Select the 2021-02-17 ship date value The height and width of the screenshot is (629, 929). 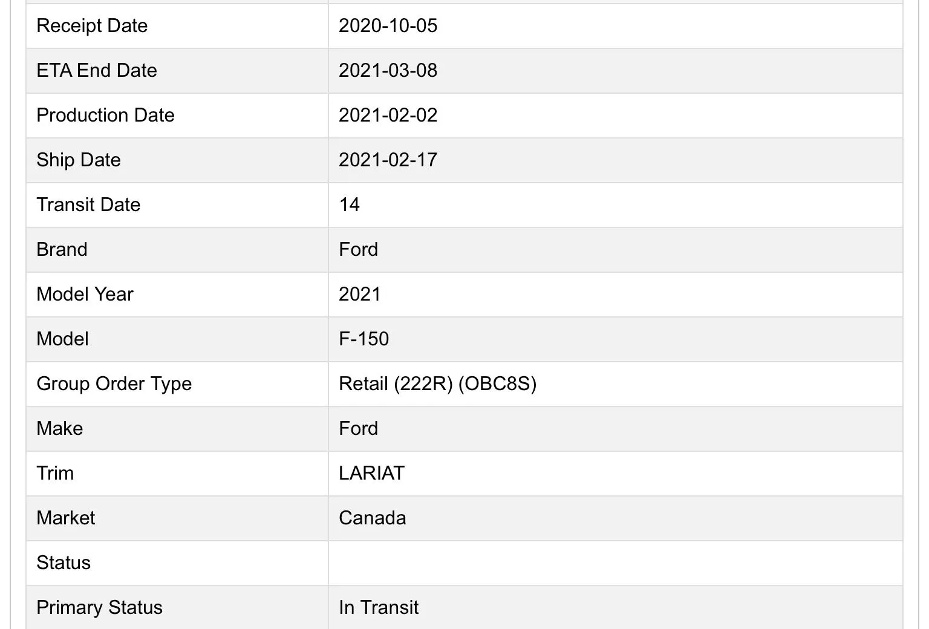tap(388, 160)
